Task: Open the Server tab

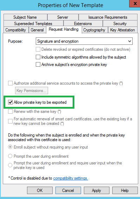Action: (63, 17)
